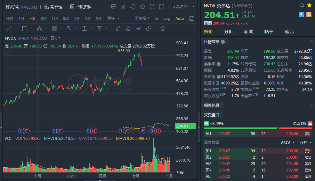The height and width of the screenshot is (181, 315).
Task: Click the expand chart icon beside Auto
Action: pyautogui.click(x=192, y=18)
